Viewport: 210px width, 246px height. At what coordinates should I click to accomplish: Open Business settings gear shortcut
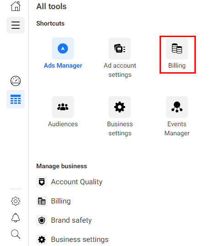click(120, 107)
